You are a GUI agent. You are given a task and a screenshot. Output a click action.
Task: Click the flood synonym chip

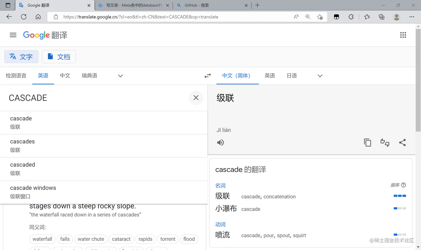[189, 239]
